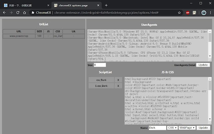214x134 pixels.
Task: Click the UserAgents scrollbar thumb
Action: pos(210,37)
